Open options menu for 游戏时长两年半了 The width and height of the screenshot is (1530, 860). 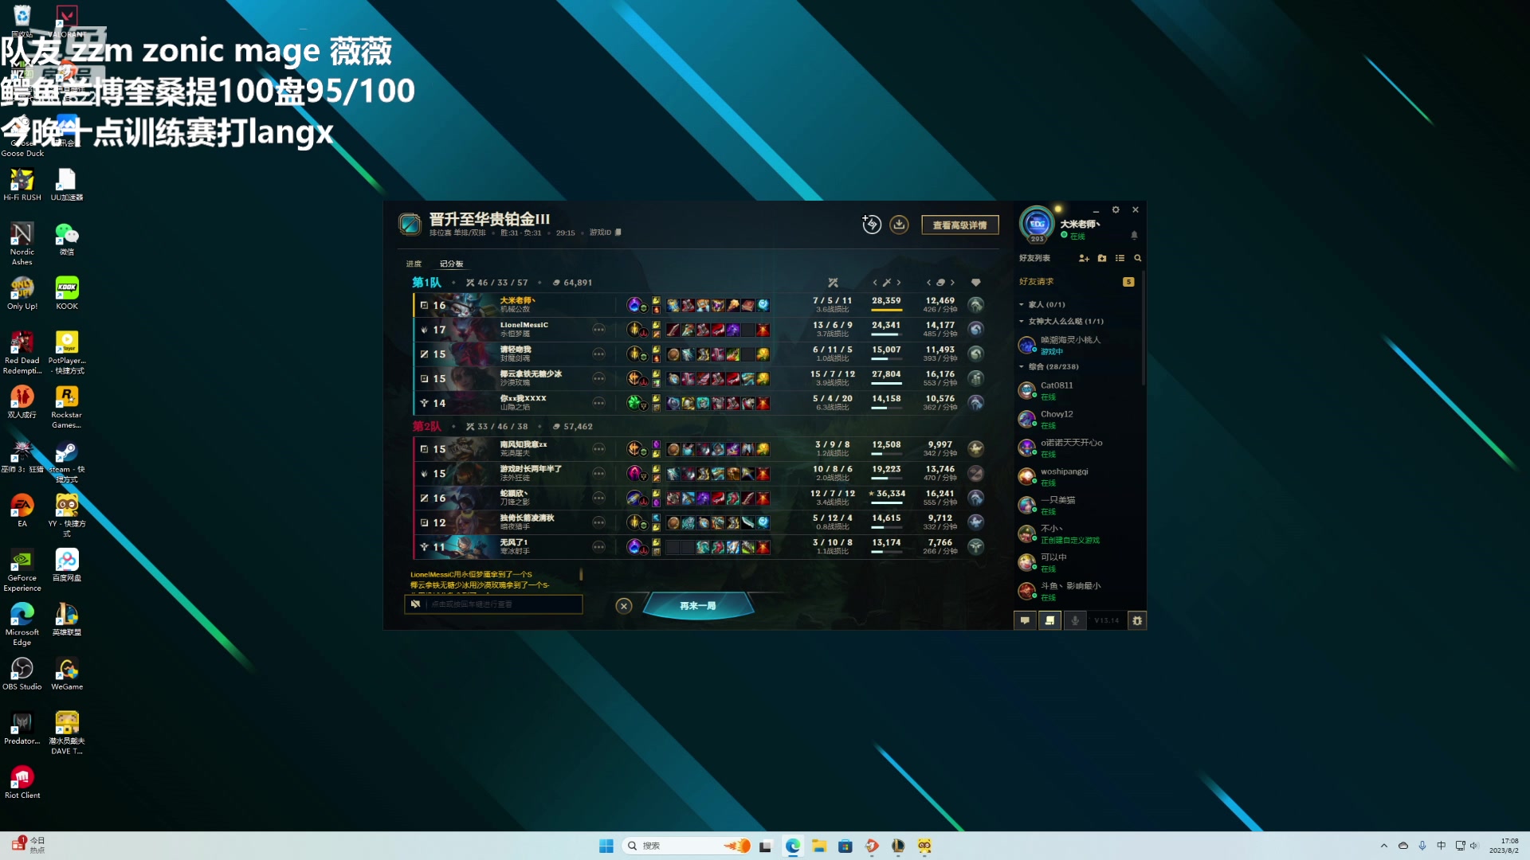598,474
